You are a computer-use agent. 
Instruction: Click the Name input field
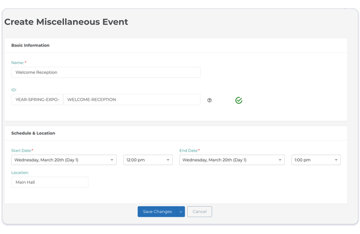click(106, 72)
